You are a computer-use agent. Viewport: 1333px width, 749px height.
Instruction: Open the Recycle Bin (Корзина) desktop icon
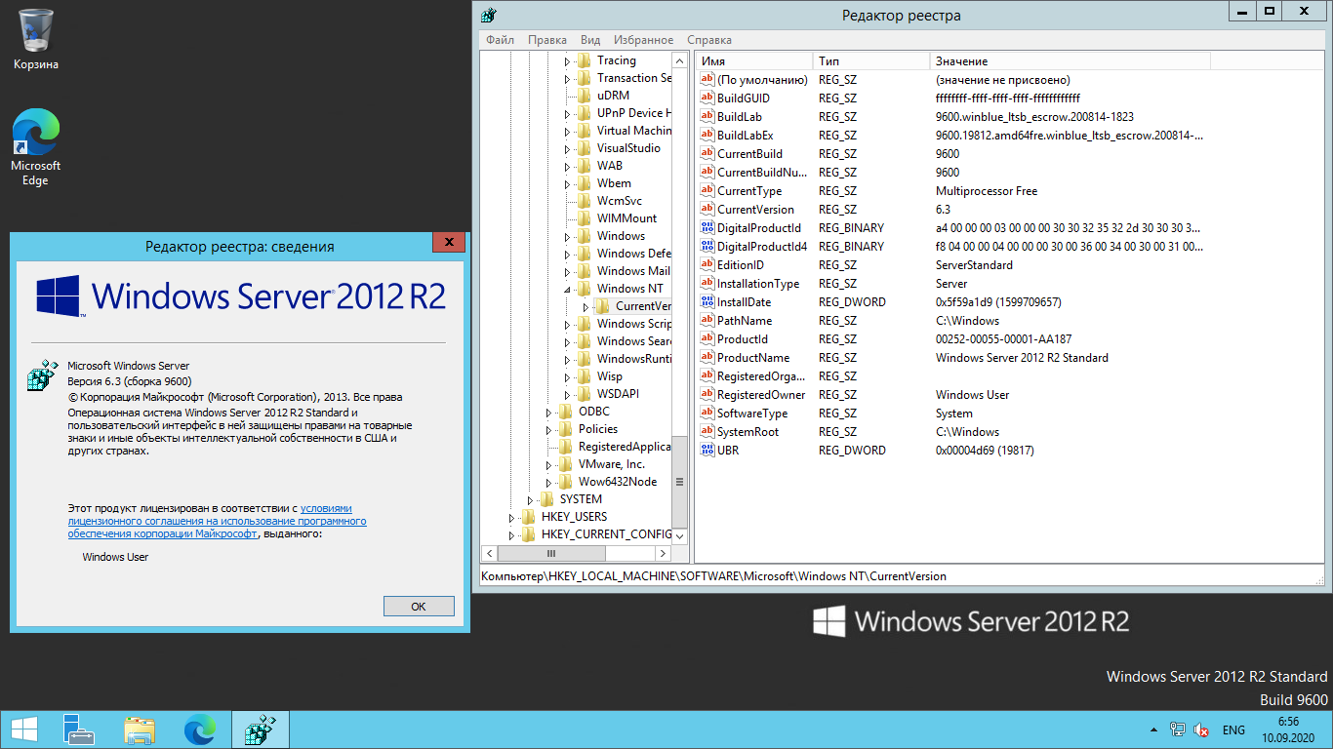[36, 39]
